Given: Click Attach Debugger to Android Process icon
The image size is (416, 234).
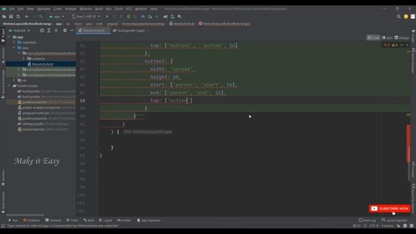Looking at the screenshot, I should tap(149, 16).
